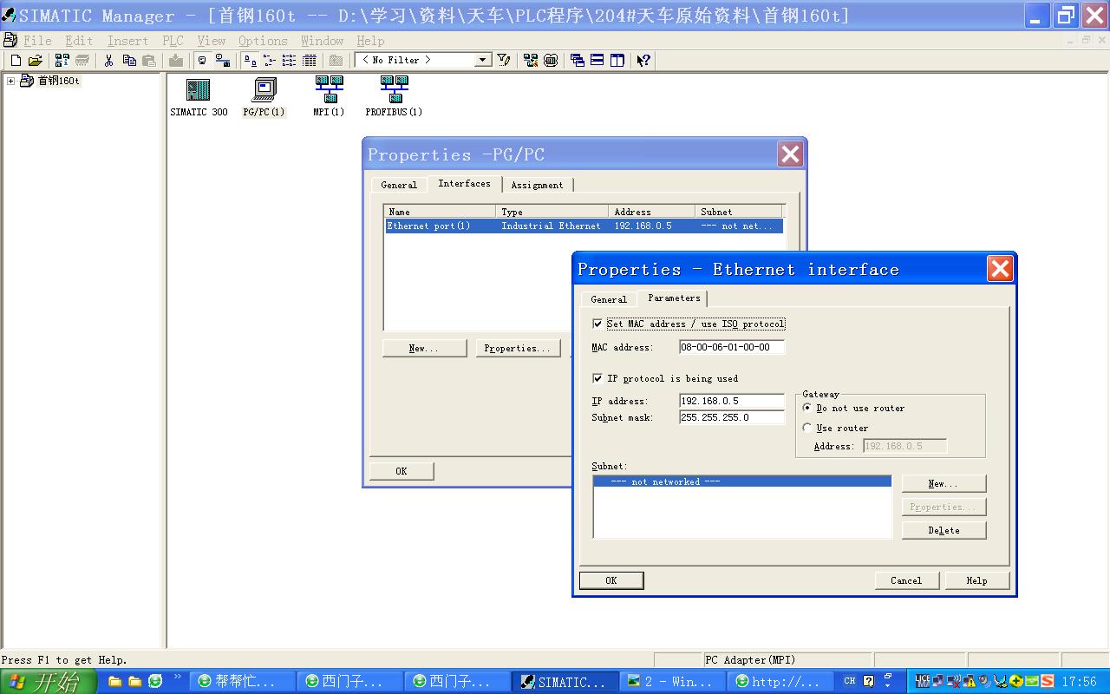Expand the 首钢160t project tree node

coord(10,81)
